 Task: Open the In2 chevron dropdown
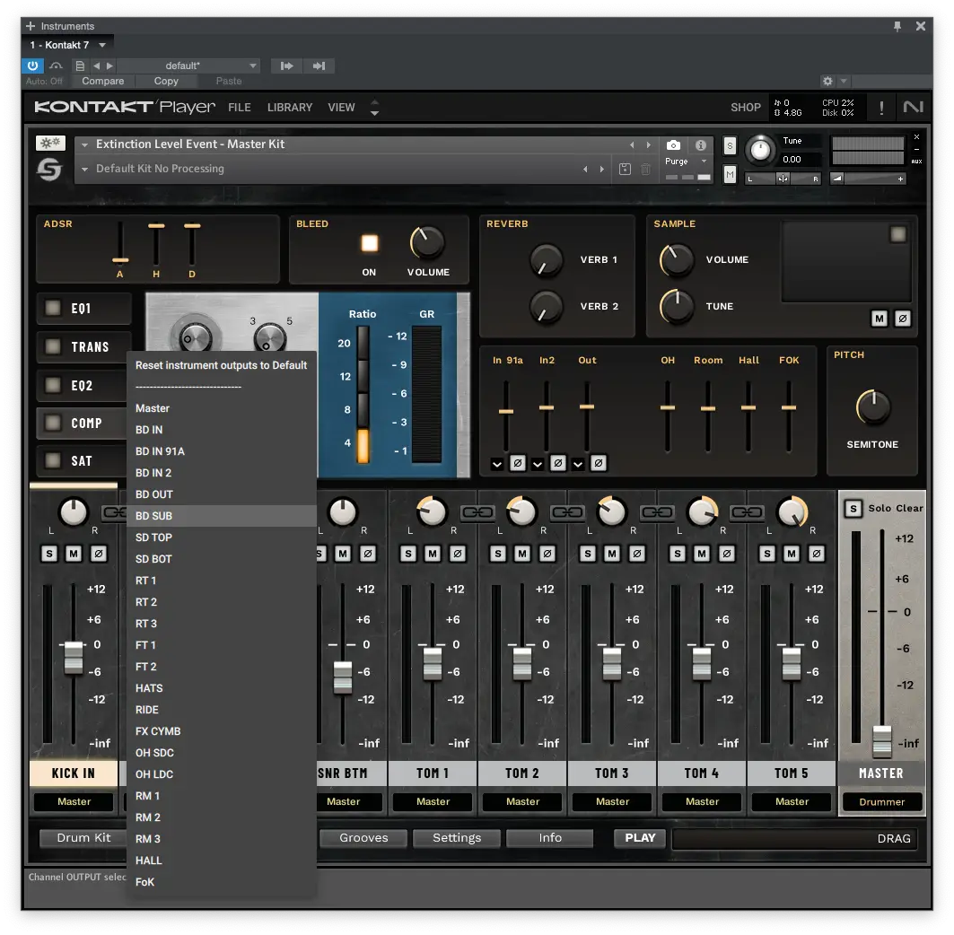click(x=538, y=464)
